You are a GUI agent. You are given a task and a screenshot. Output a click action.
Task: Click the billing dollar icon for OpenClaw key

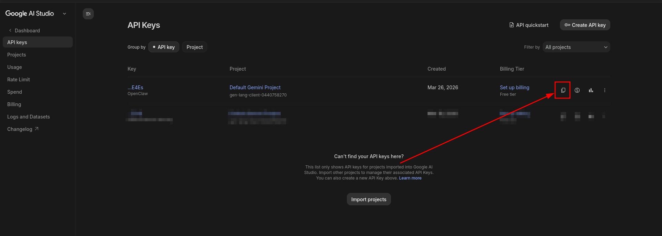click(577, 90)
